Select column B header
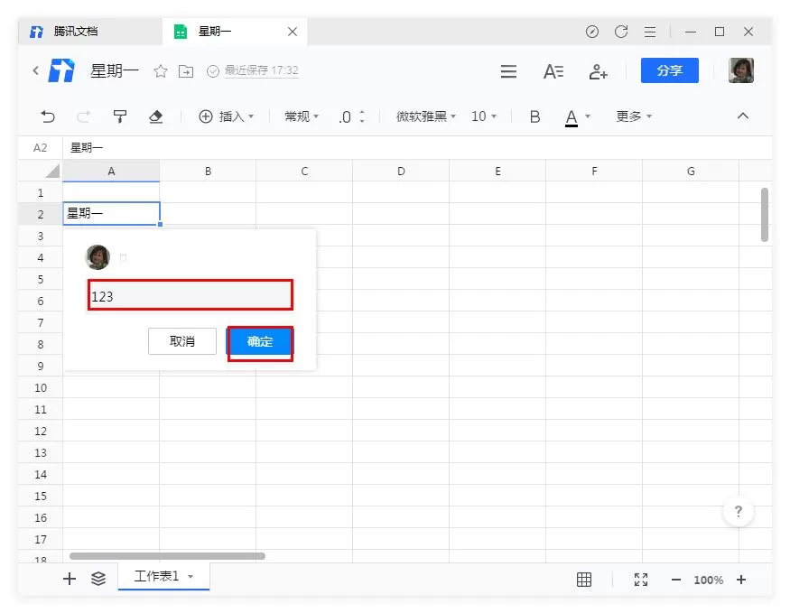The height and width of the screenshot is (613, 790). [x=208, y=172]
